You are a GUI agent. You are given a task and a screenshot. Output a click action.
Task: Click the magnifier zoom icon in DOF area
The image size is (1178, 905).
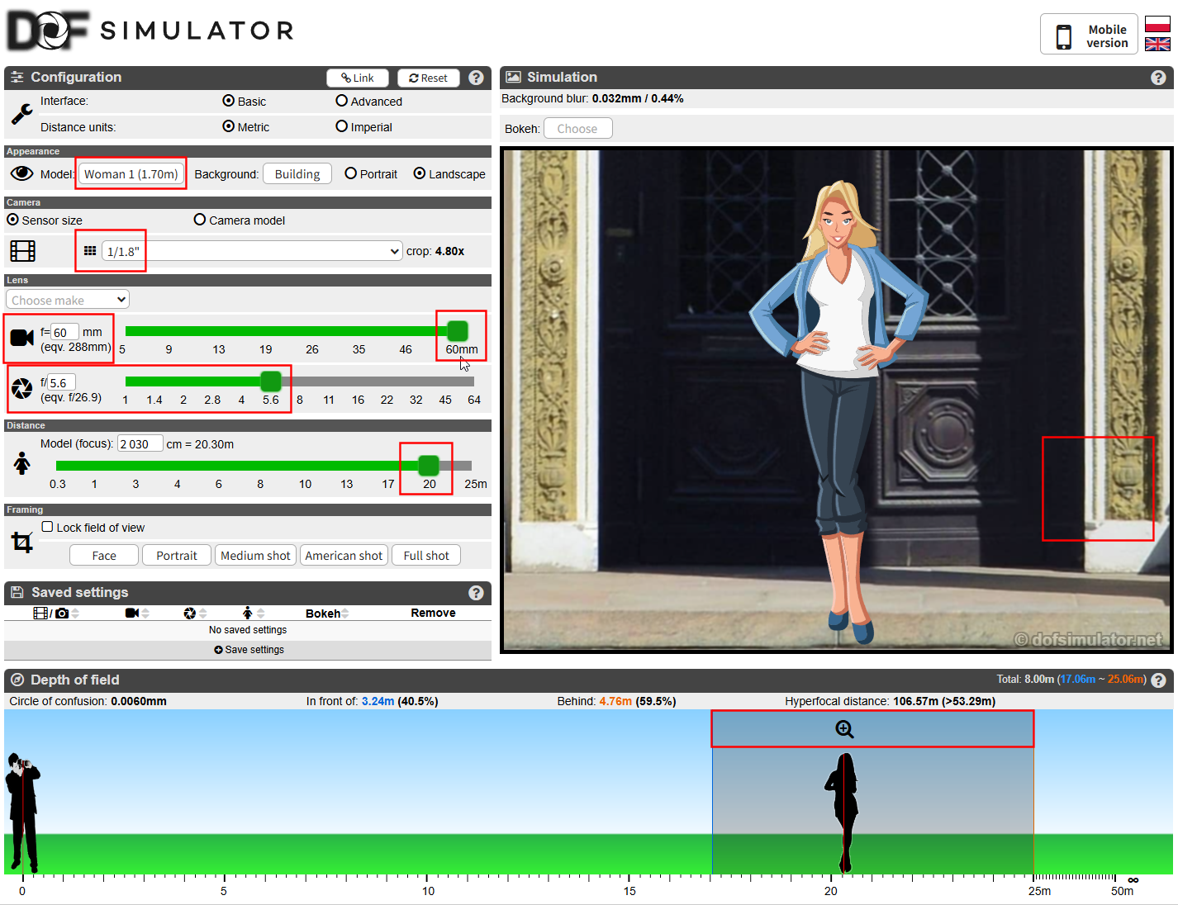tap(844, 729)
